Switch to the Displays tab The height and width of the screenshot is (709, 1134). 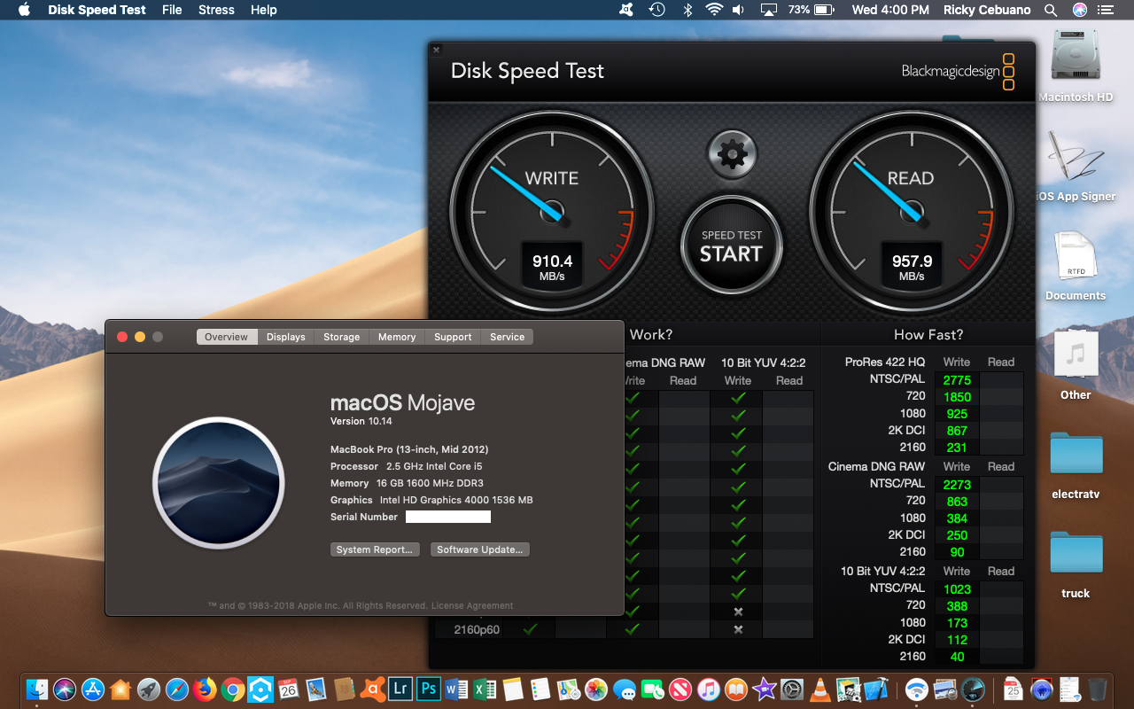point(286,337)
